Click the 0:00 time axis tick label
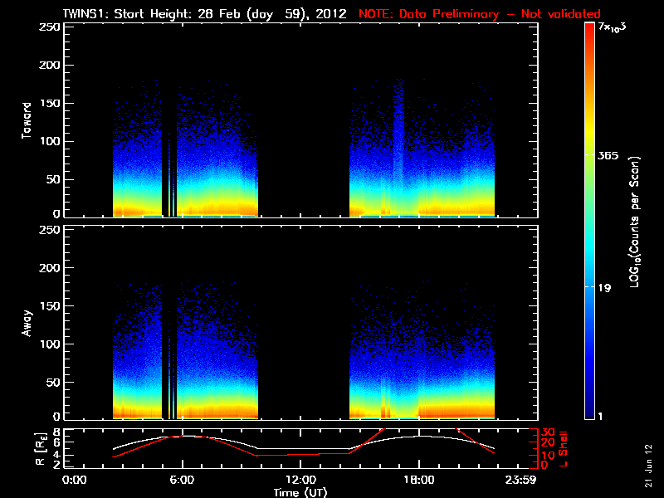Screen dimensions: 664x498 tap(75, 480)
